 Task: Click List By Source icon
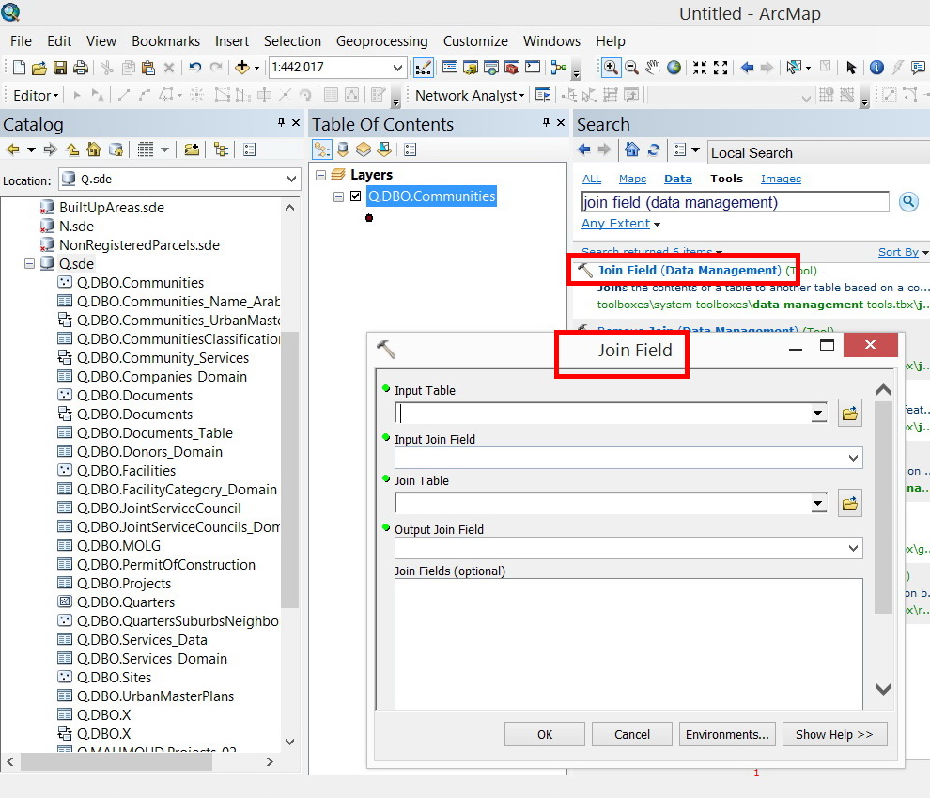pyautogui.click(x=343, y=149)
